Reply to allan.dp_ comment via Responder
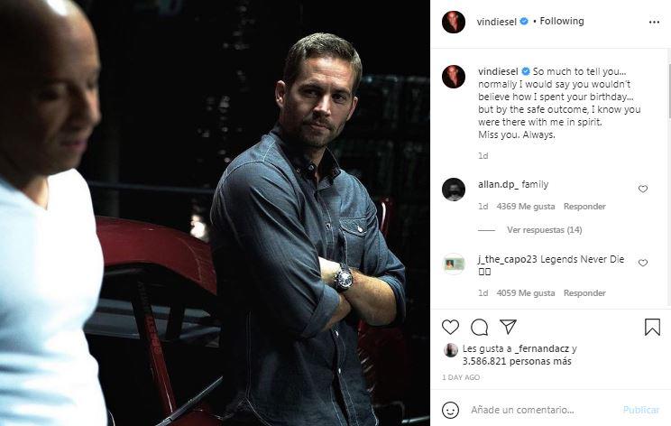 [x=584, y=207]
